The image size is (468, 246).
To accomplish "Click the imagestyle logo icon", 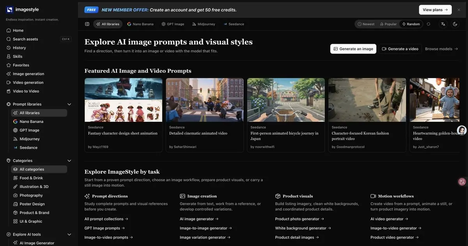I will coord(9,10).
